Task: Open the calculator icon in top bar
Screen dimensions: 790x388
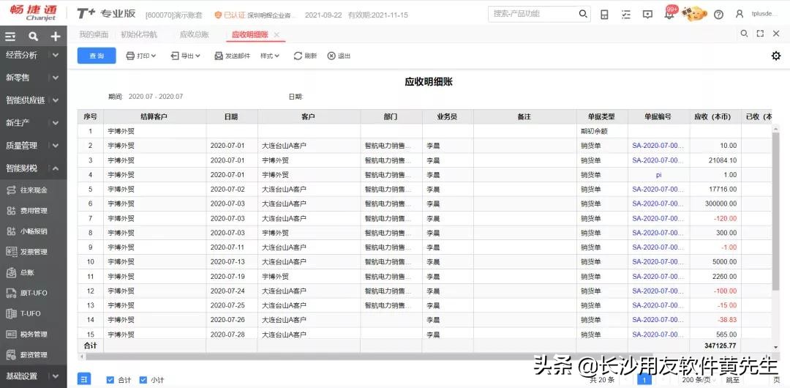Action: (604, 15)
